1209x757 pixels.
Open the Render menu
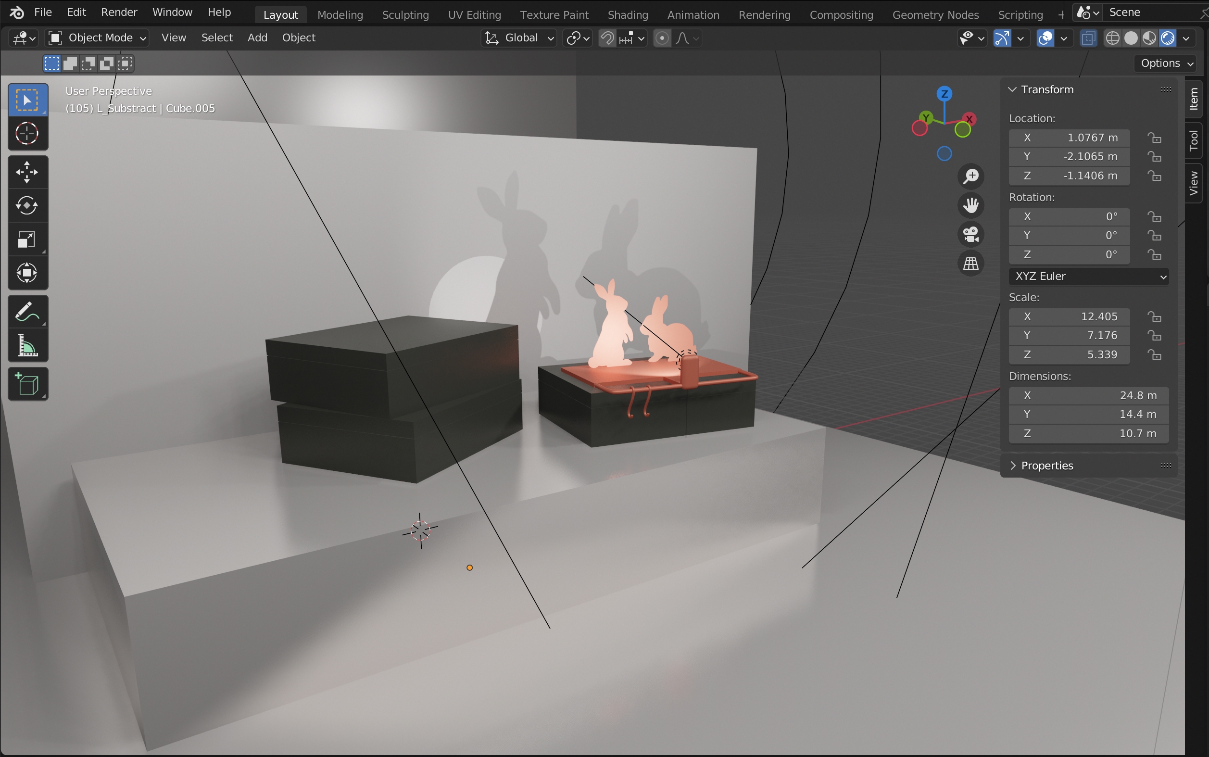pos(119,12)
